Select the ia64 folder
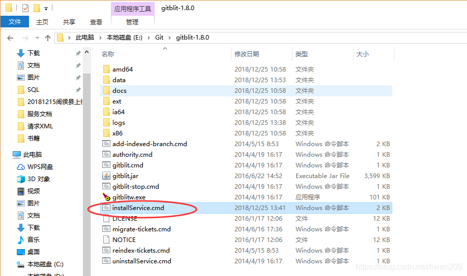The image size is (467, 276). pos(119,112)
